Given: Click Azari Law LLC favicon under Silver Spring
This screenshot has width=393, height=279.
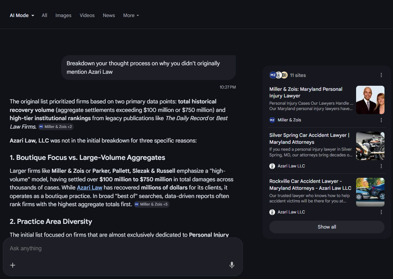Looking at the screenshot, I should (x=272, y=166).
